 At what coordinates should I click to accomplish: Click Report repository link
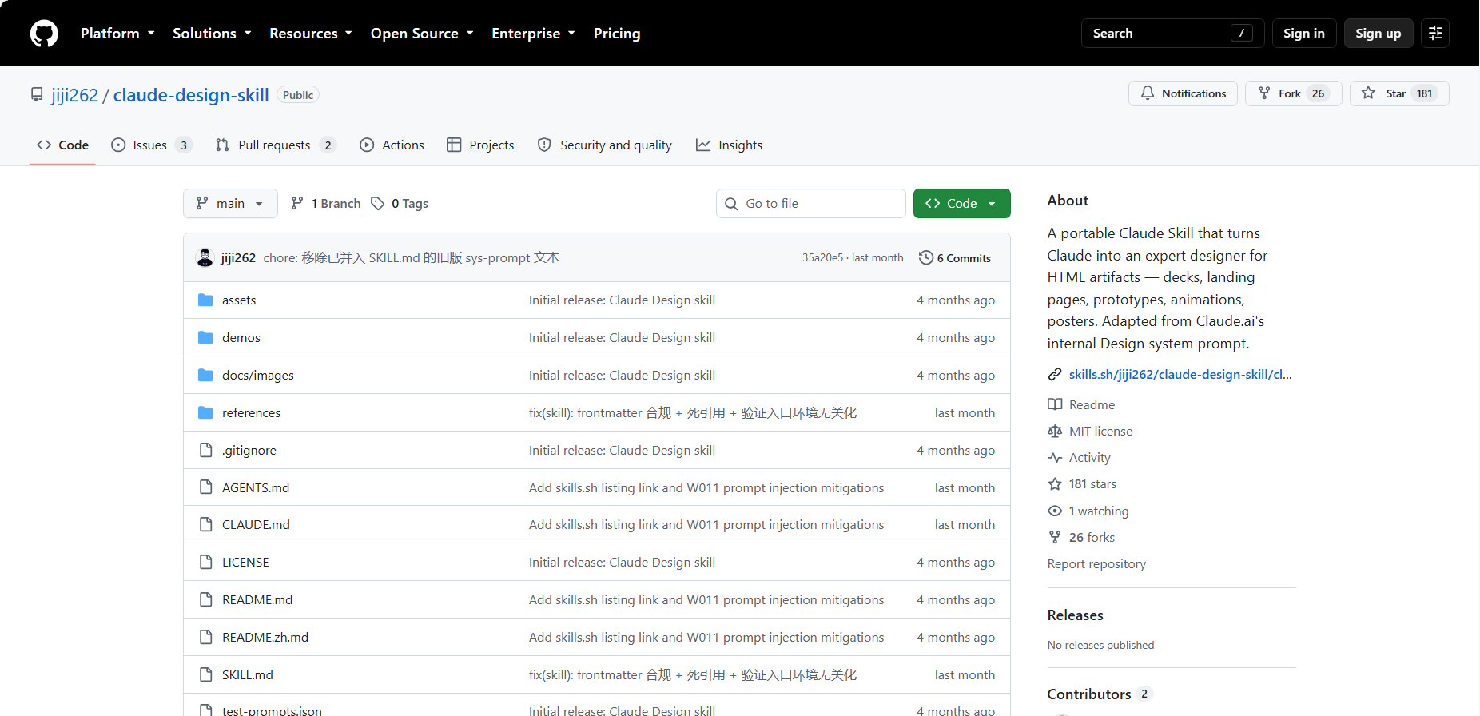click(1096, 564)
